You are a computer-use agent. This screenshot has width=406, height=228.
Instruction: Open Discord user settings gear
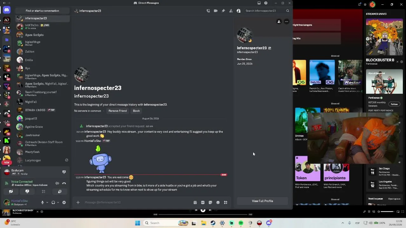tap(64, 203)
